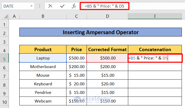Open the Insert Function fx dialog

point(74,6)
